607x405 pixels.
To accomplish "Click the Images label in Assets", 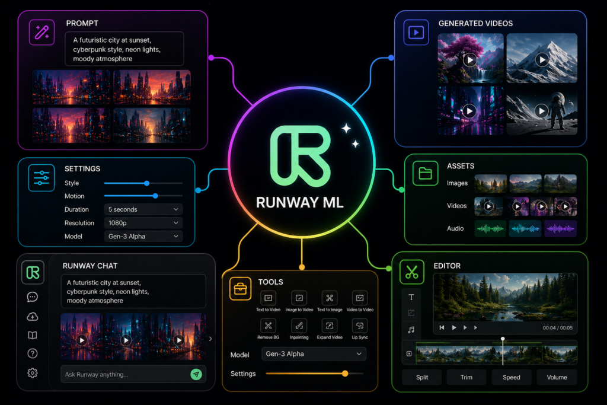I will [x=457, y=183].
